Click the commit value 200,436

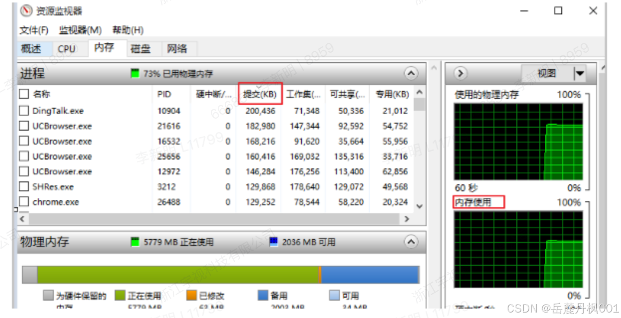click(260, 111)
